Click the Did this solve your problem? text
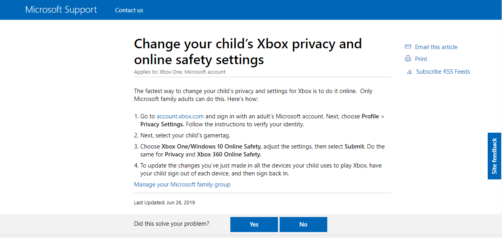502x238 pixels. click(172, 224)
